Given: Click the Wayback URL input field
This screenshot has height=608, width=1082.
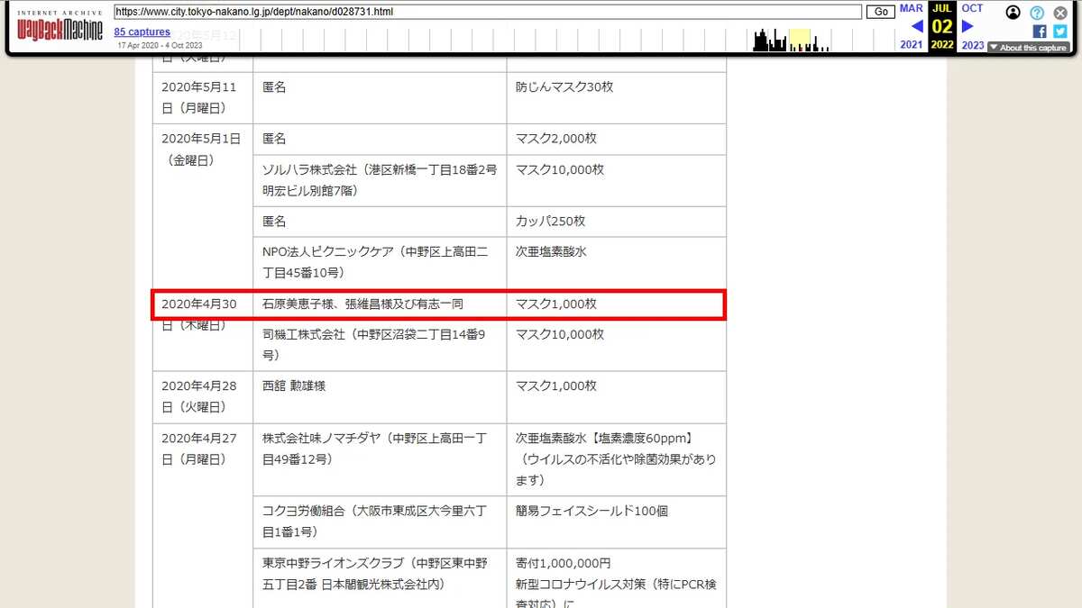Looking at the screenshot, I should [x=488, y=13].
